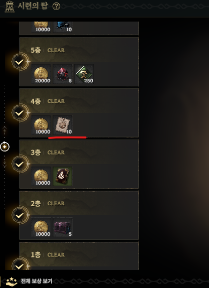Toggle the 4층 clear checkmark medallion

(20, 113)
